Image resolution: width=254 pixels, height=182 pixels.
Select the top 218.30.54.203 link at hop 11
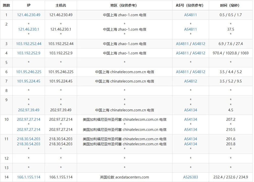click(29, 139)
